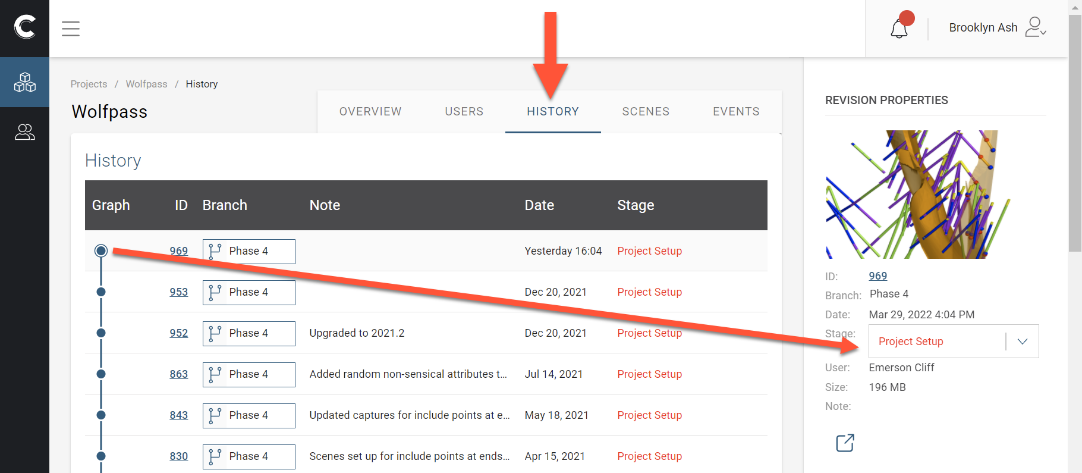Open the hamburger navigation menu
Image resolution: width=1082 pixels, height=473 pixels.
[71, 29]
